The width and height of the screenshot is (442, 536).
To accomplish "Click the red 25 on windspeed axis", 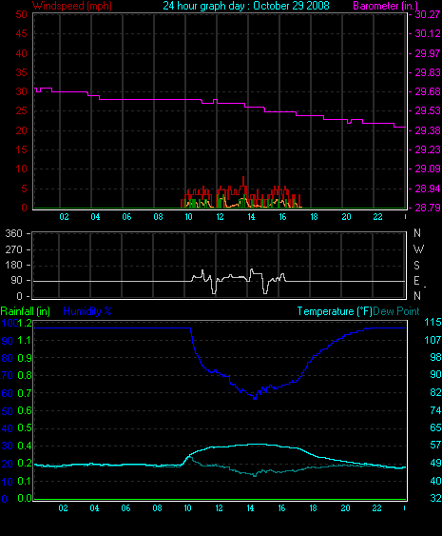I will coord(22,110).
